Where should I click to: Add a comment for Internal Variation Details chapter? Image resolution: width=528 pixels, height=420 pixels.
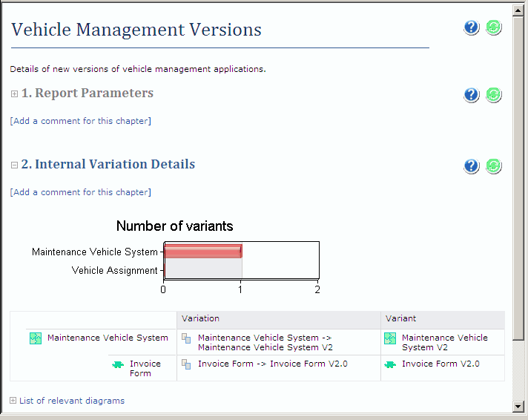click(x=80, y=192)
